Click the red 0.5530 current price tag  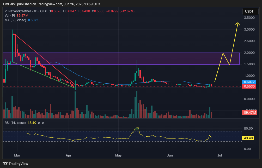[249, 86]
